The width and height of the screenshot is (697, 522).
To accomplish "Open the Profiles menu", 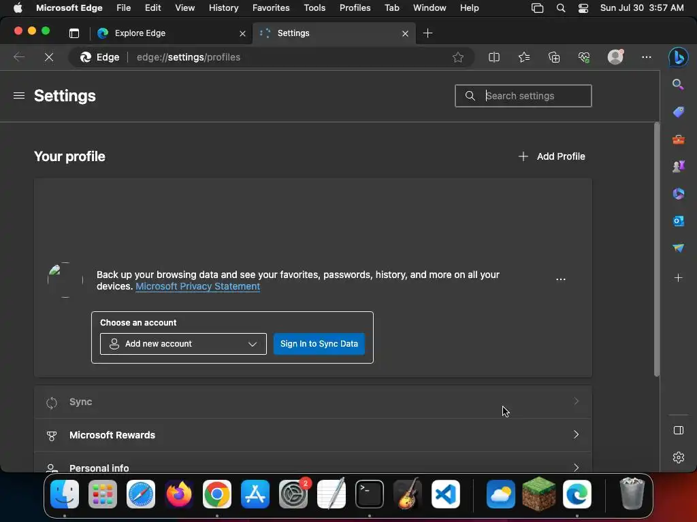I will point(355,8).
